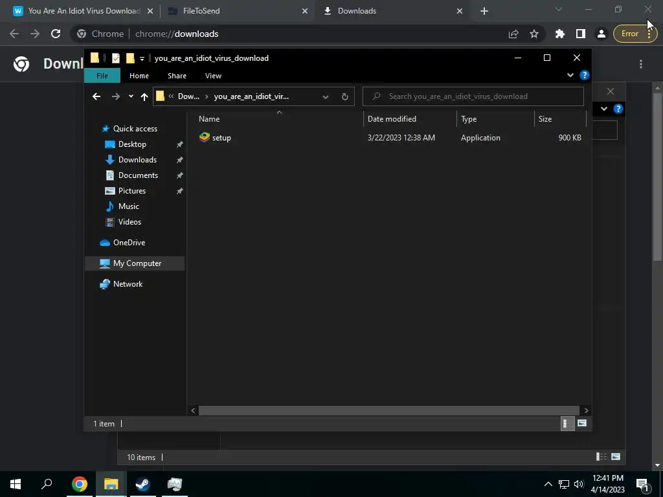Click the Chrome Error update button

[x=635, y=34]
